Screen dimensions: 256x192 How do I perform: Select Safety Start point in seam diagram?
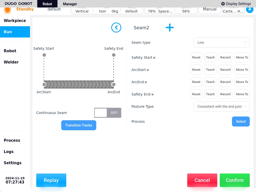point(44,55)
